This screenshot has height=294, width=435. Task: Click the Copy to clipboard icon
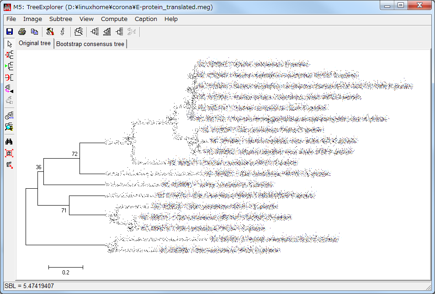pos(34,31)
